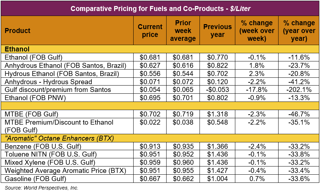This screenshot has height=191, width=320.
Task: Click the % change year over year header
Action: coord(299,31)
